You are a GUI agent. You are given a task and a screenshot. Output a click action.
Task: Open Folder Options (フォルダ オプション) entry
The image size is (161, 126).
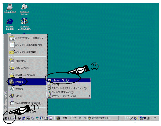click(x=69, y=92)
